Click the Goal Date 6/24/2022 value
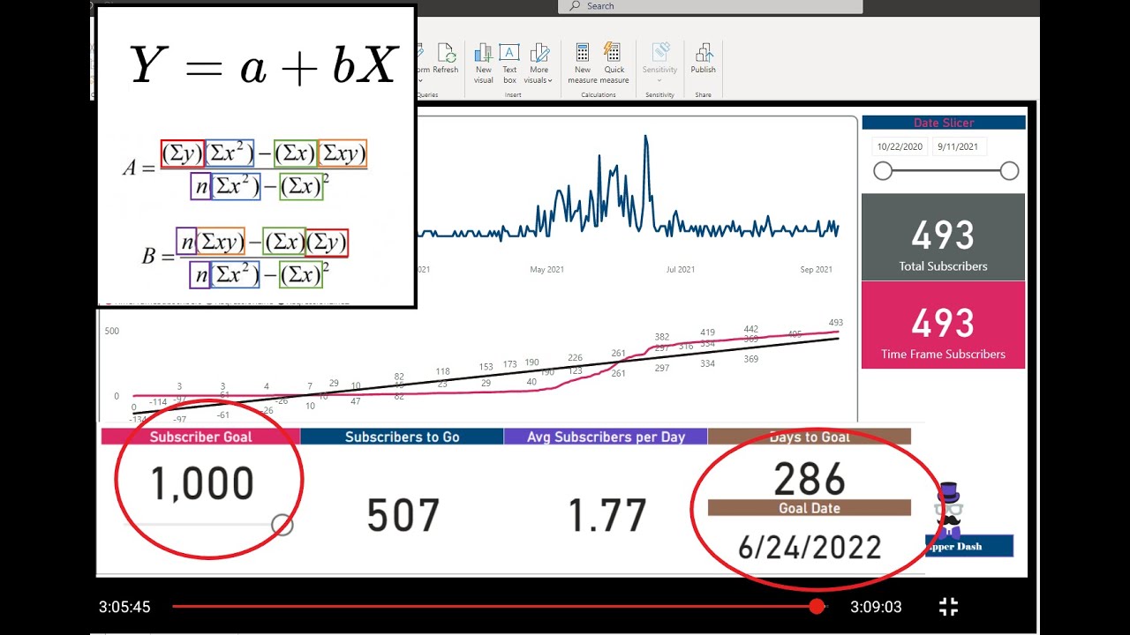The height and width of the screenshot is (635, 1130). pyautogui.click(x=810, y=548)
